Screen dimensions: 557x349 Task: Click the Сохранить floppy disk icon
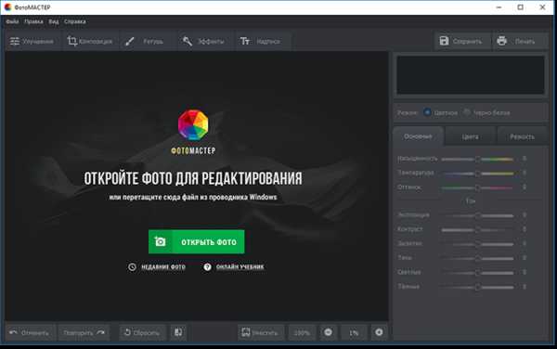(x=444, y=41)
